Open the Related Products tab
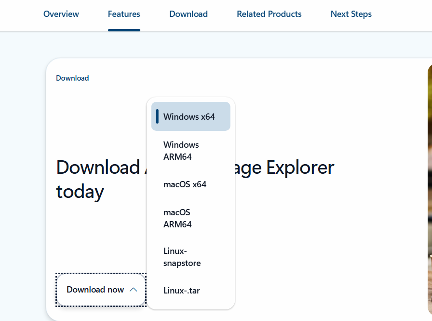This screenshot has height=321, width=432. 269,14
